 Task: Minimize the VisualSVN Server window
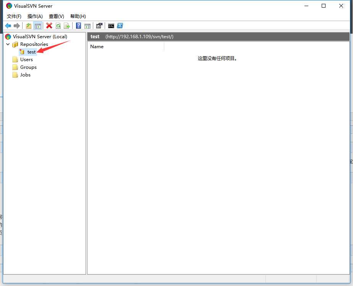306,6
